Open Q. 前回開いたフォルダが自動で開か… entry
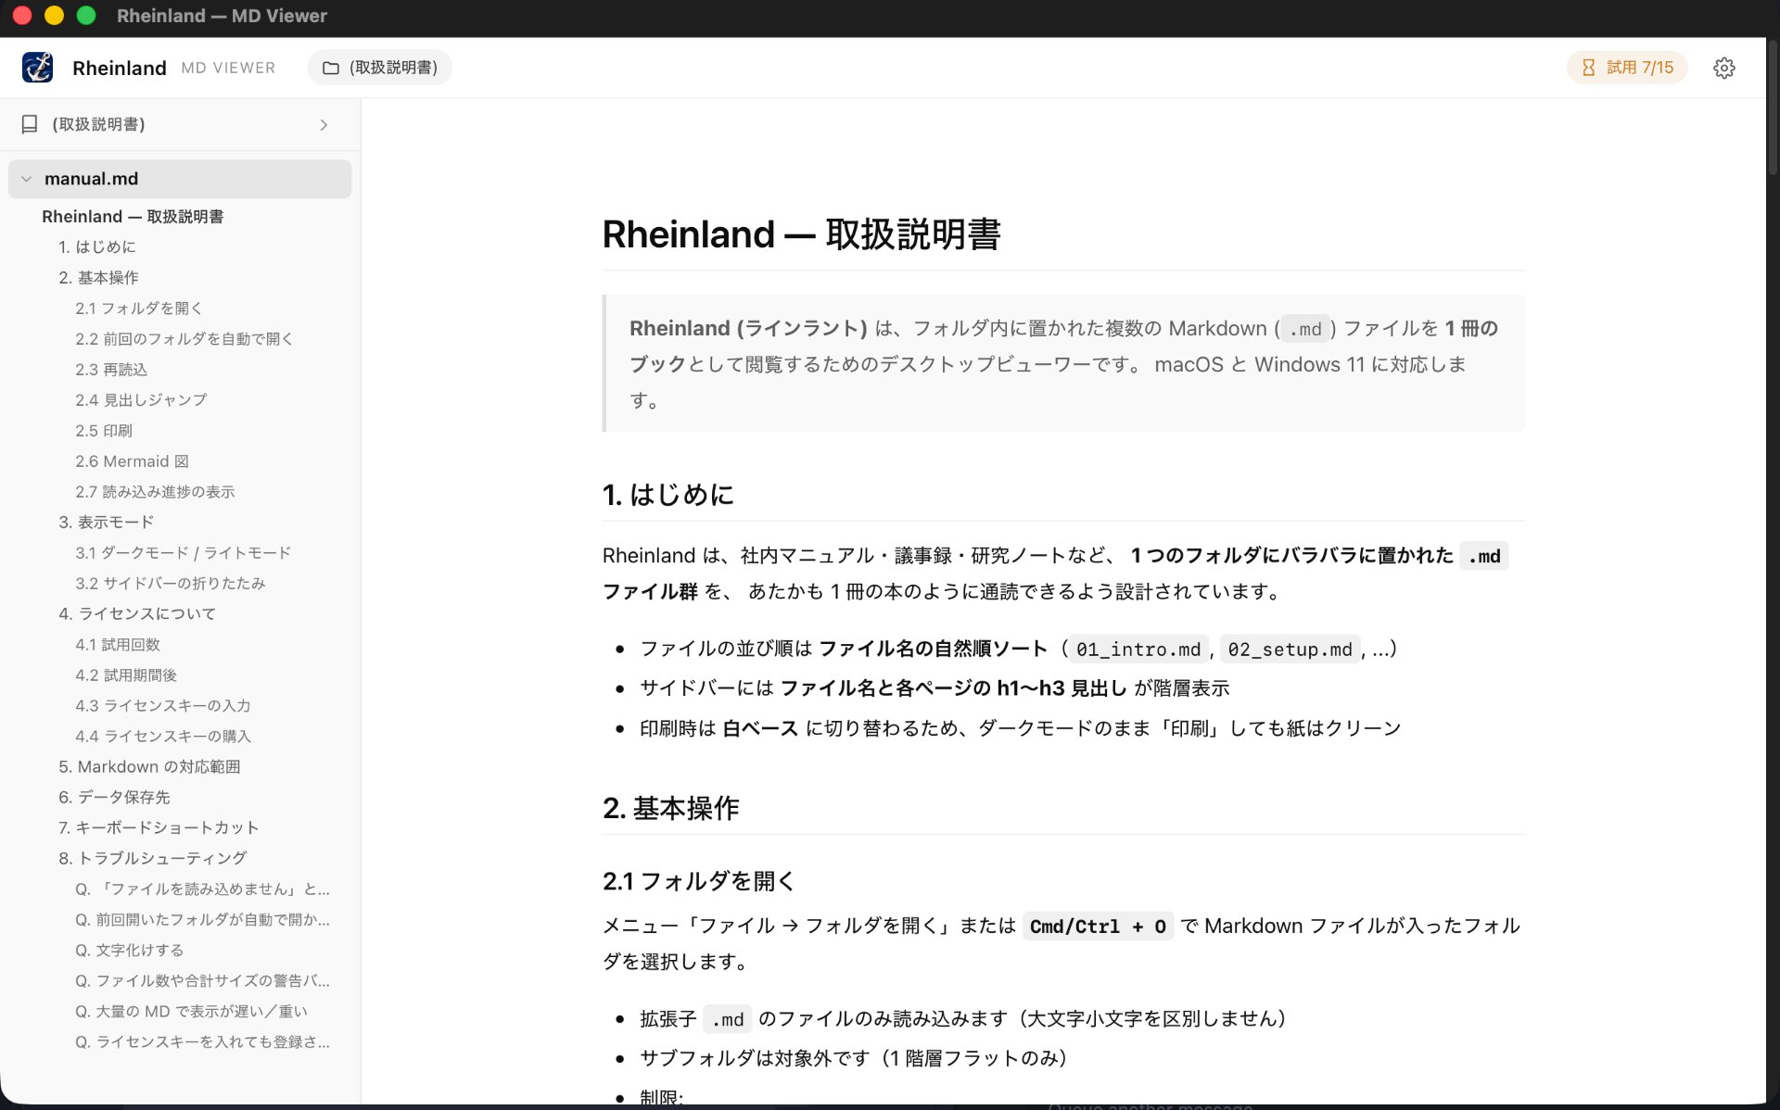 tap(202, 919)
